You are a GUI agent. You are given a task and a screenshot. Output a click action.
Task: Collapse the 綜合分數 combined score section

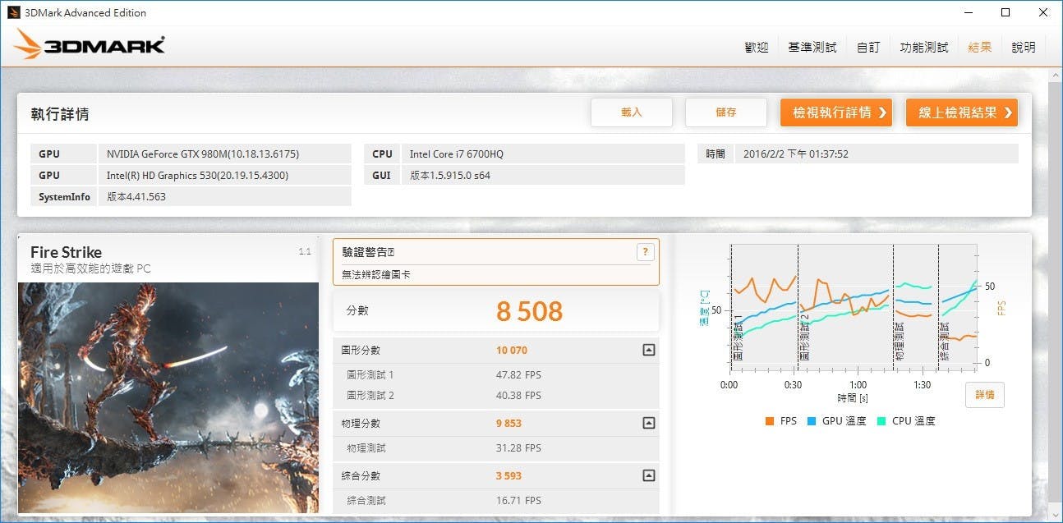tap(648, 475)
